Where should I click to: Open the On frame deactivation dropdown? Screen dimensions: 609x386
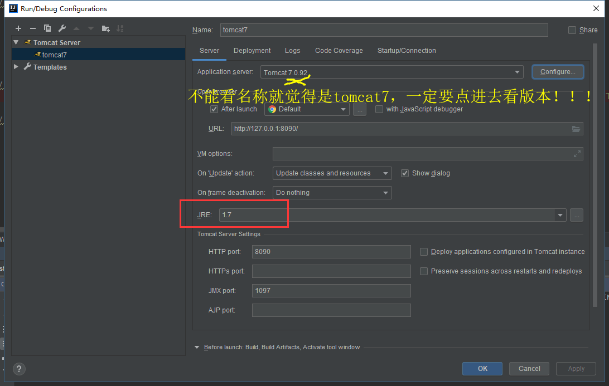(386, 192)
